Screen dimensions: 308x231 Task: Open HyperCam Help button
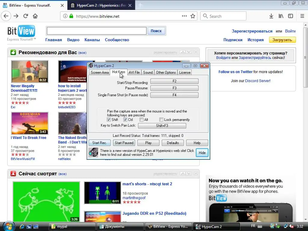pyautogui.click(x=197, y=143)
